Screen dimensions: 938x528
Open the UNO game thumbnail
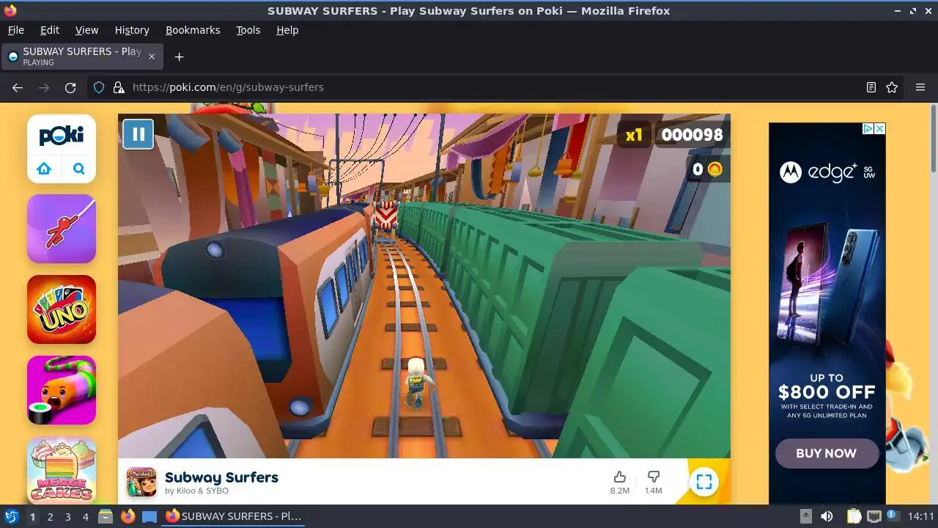point(62,309)
